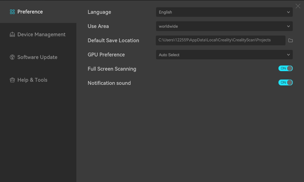Click the GPU Preference chevron arrow
The width and height of the screenshot is (304, 182).
coord(288,55)
